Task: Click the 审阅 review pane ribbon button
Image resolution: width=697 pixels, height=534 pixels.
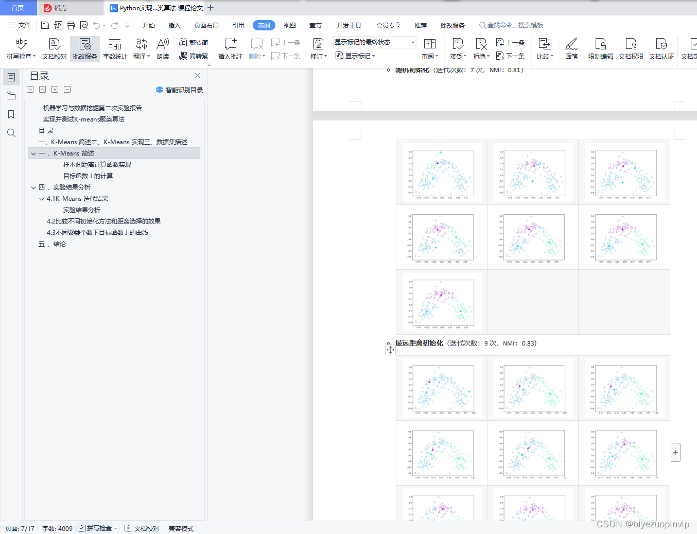Action: 430,49
